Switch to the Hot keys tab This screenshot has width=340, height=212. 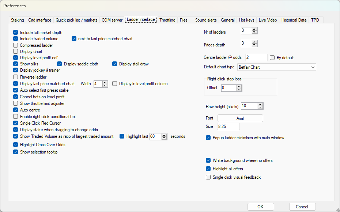tap(246, 20)
